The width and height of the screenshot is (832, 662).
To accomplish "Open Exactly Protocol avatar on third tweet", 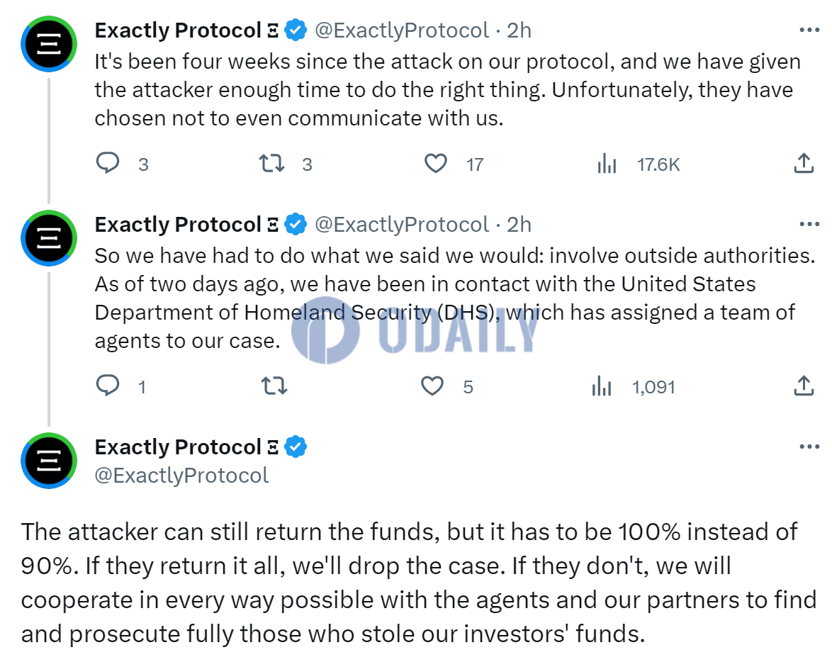I will [x=49, y=461].
